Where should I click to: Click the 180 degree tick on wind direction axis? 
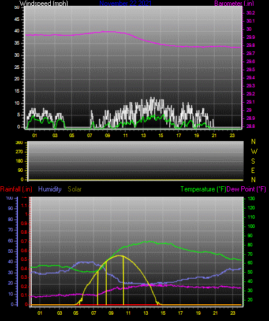click(x=19, y=161)
